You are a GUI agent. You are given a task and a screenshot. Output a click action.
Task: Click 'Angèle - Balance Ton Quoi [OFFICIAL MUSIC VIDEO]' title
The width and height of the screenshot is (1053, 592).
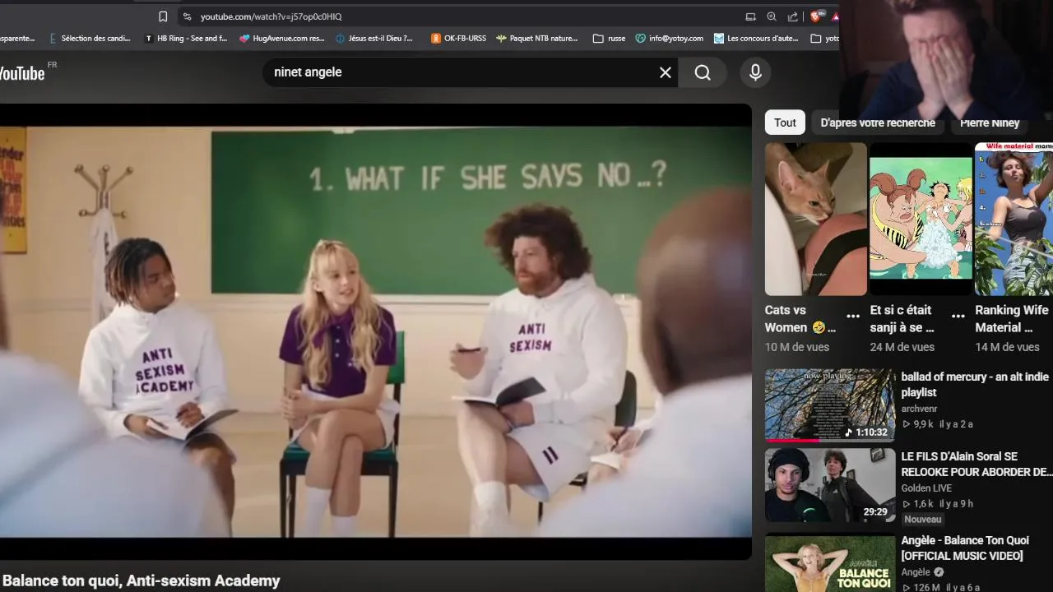[965, 548]
